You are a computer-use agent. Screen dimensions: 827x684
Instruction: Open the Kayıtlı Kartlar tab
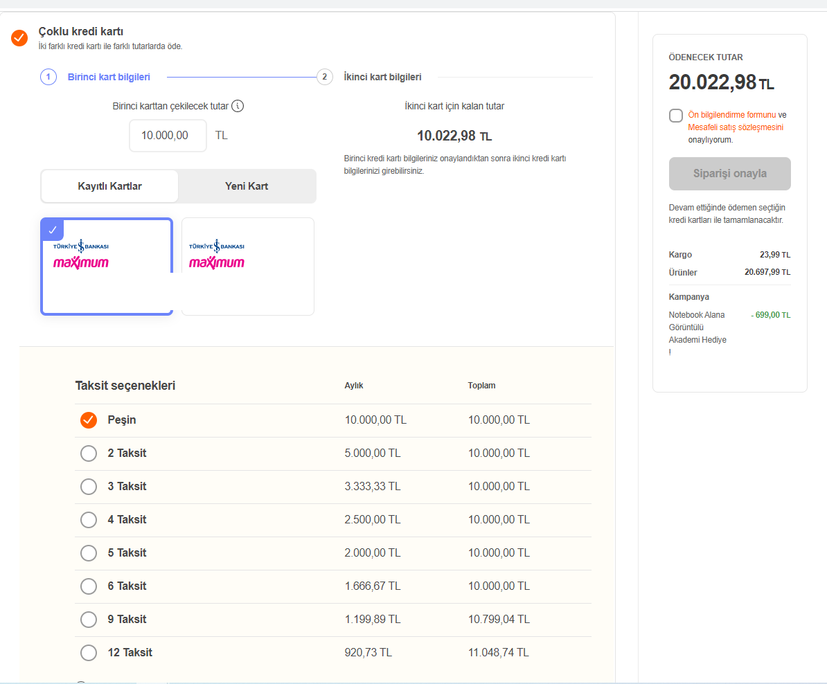click(x=110, y=186)
